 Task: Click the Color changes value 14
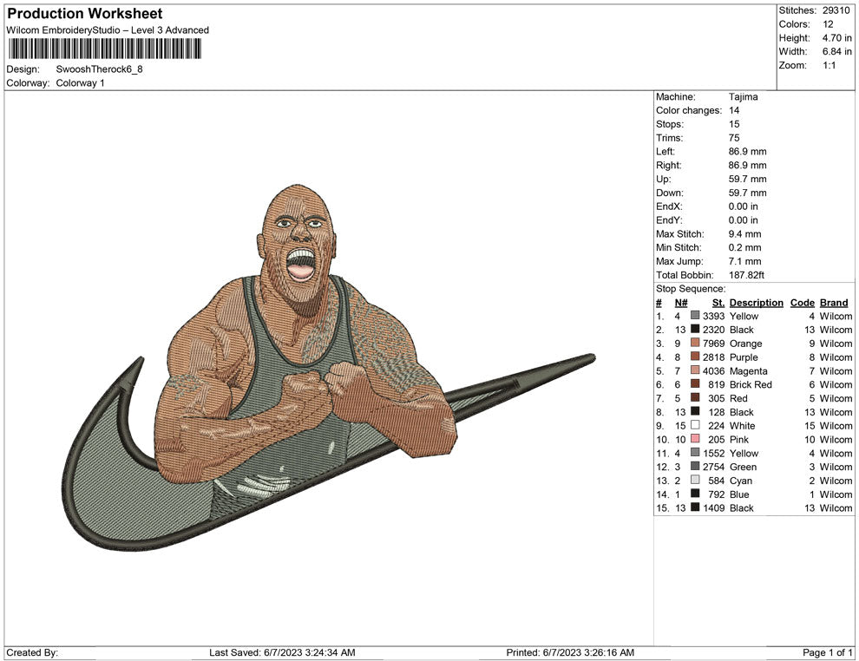coord(734,111)
